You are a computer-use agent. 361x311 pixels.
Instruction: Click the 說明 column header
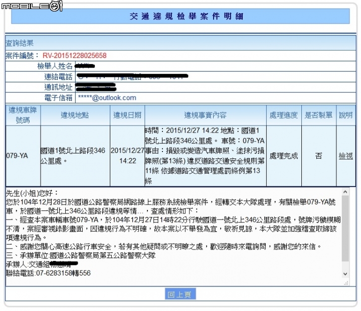point(346,115)
